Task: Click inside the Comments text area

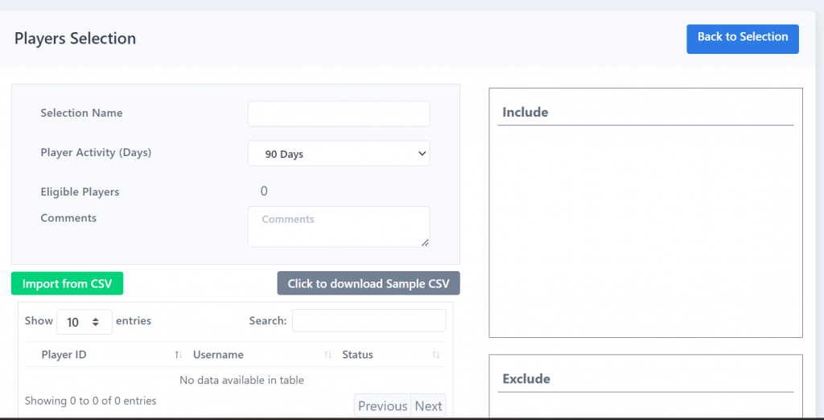Action: (x=339, y=227)
